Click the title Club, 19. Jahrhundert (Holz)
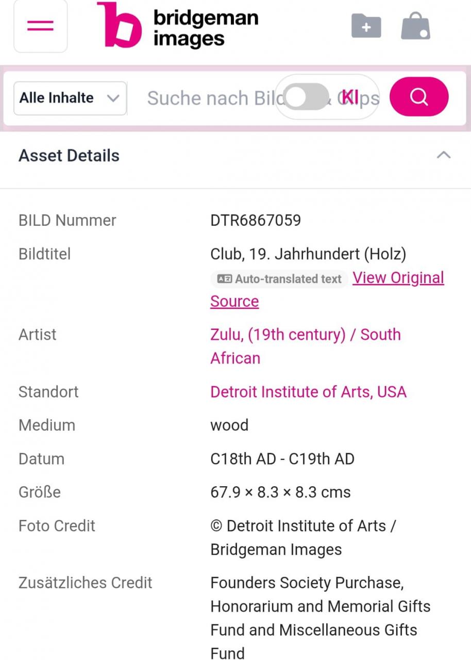Image resolution: width=471 pixels, height=660 pixels. (x=308, y=254)
